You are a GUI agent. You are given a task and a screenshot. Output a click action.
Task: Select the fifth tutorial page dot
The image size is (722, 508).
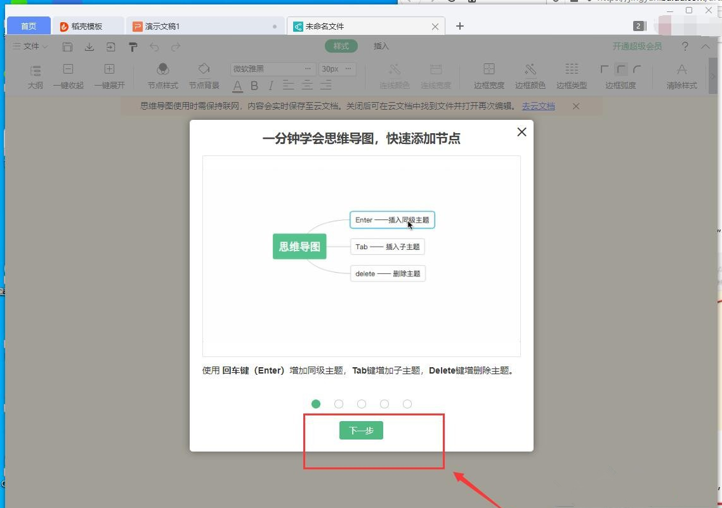[x=407, y=404]
